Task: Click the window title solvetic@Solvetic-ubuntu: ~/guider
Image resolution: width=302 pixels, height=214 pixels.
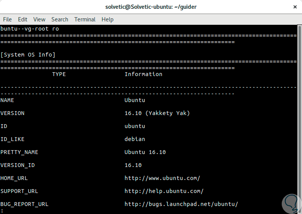Action: pyautogui.click(x=151, y=7)
